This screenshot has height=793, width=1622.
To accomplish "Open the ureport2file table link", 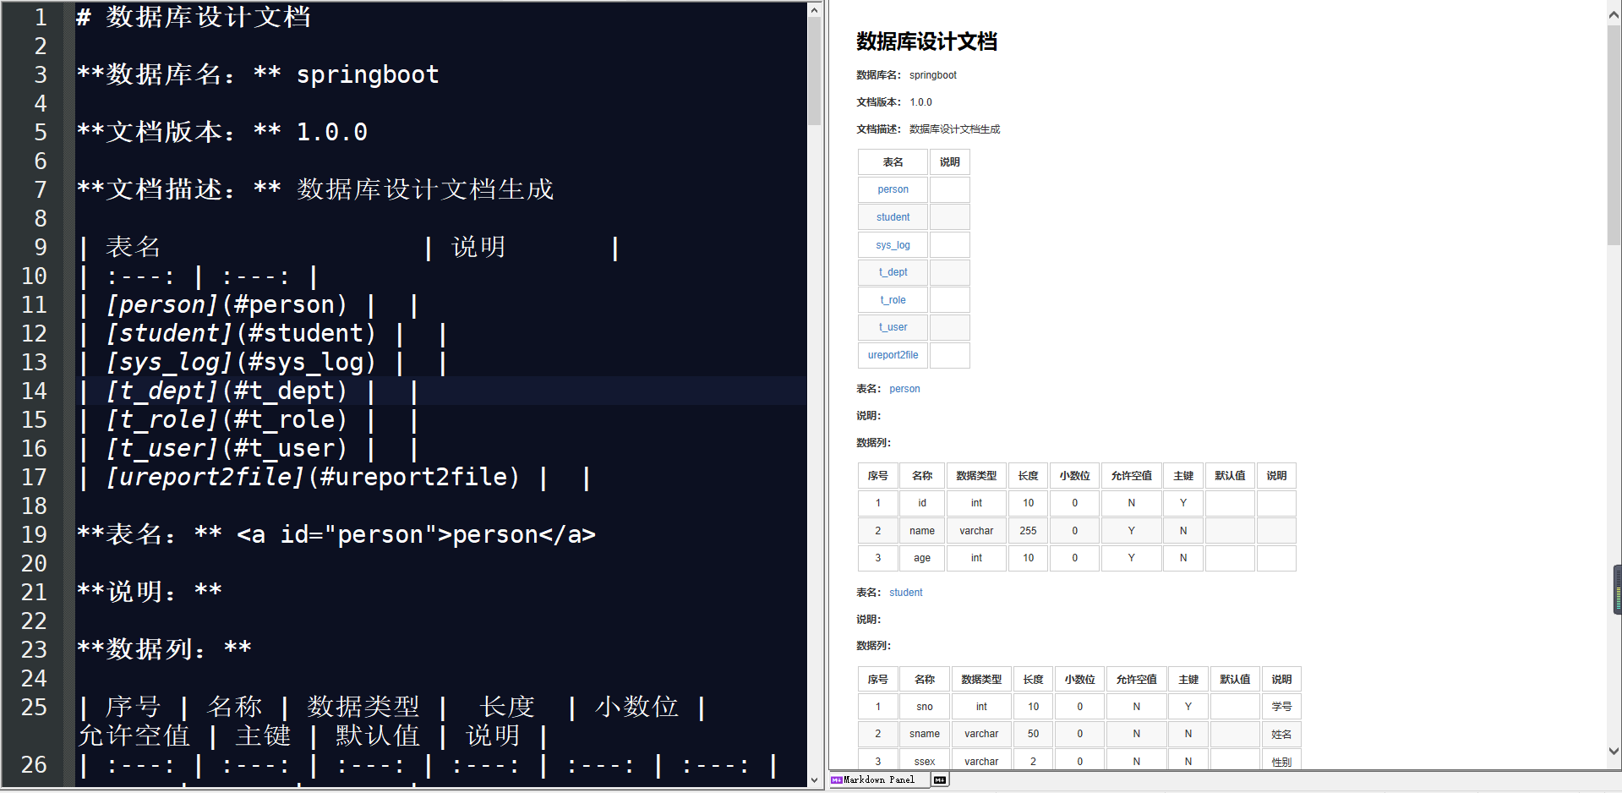I will coord(893,355).
